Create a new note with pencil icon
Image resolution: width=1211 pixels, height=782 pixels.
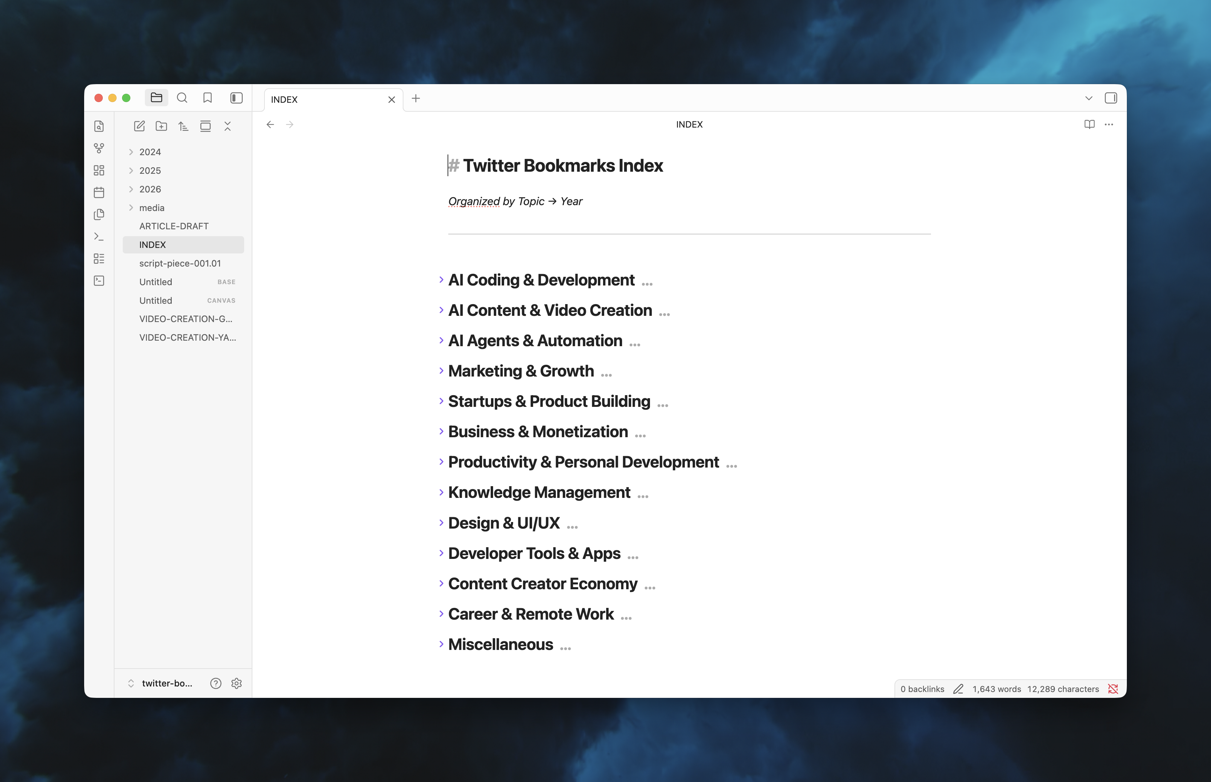coord(139,126)
